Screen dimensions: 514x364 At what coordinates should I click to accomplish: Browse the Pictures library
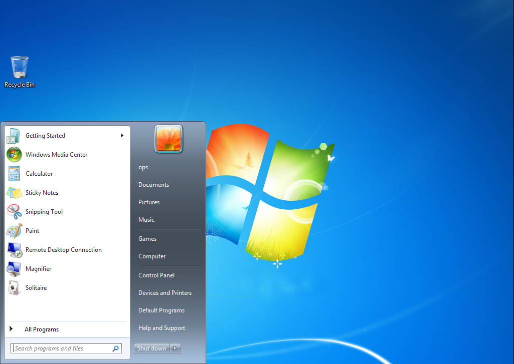[x=148, y=202]
